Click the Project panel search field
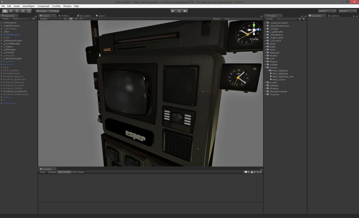This screenshot has width=359, height=218. click(287, 19)
